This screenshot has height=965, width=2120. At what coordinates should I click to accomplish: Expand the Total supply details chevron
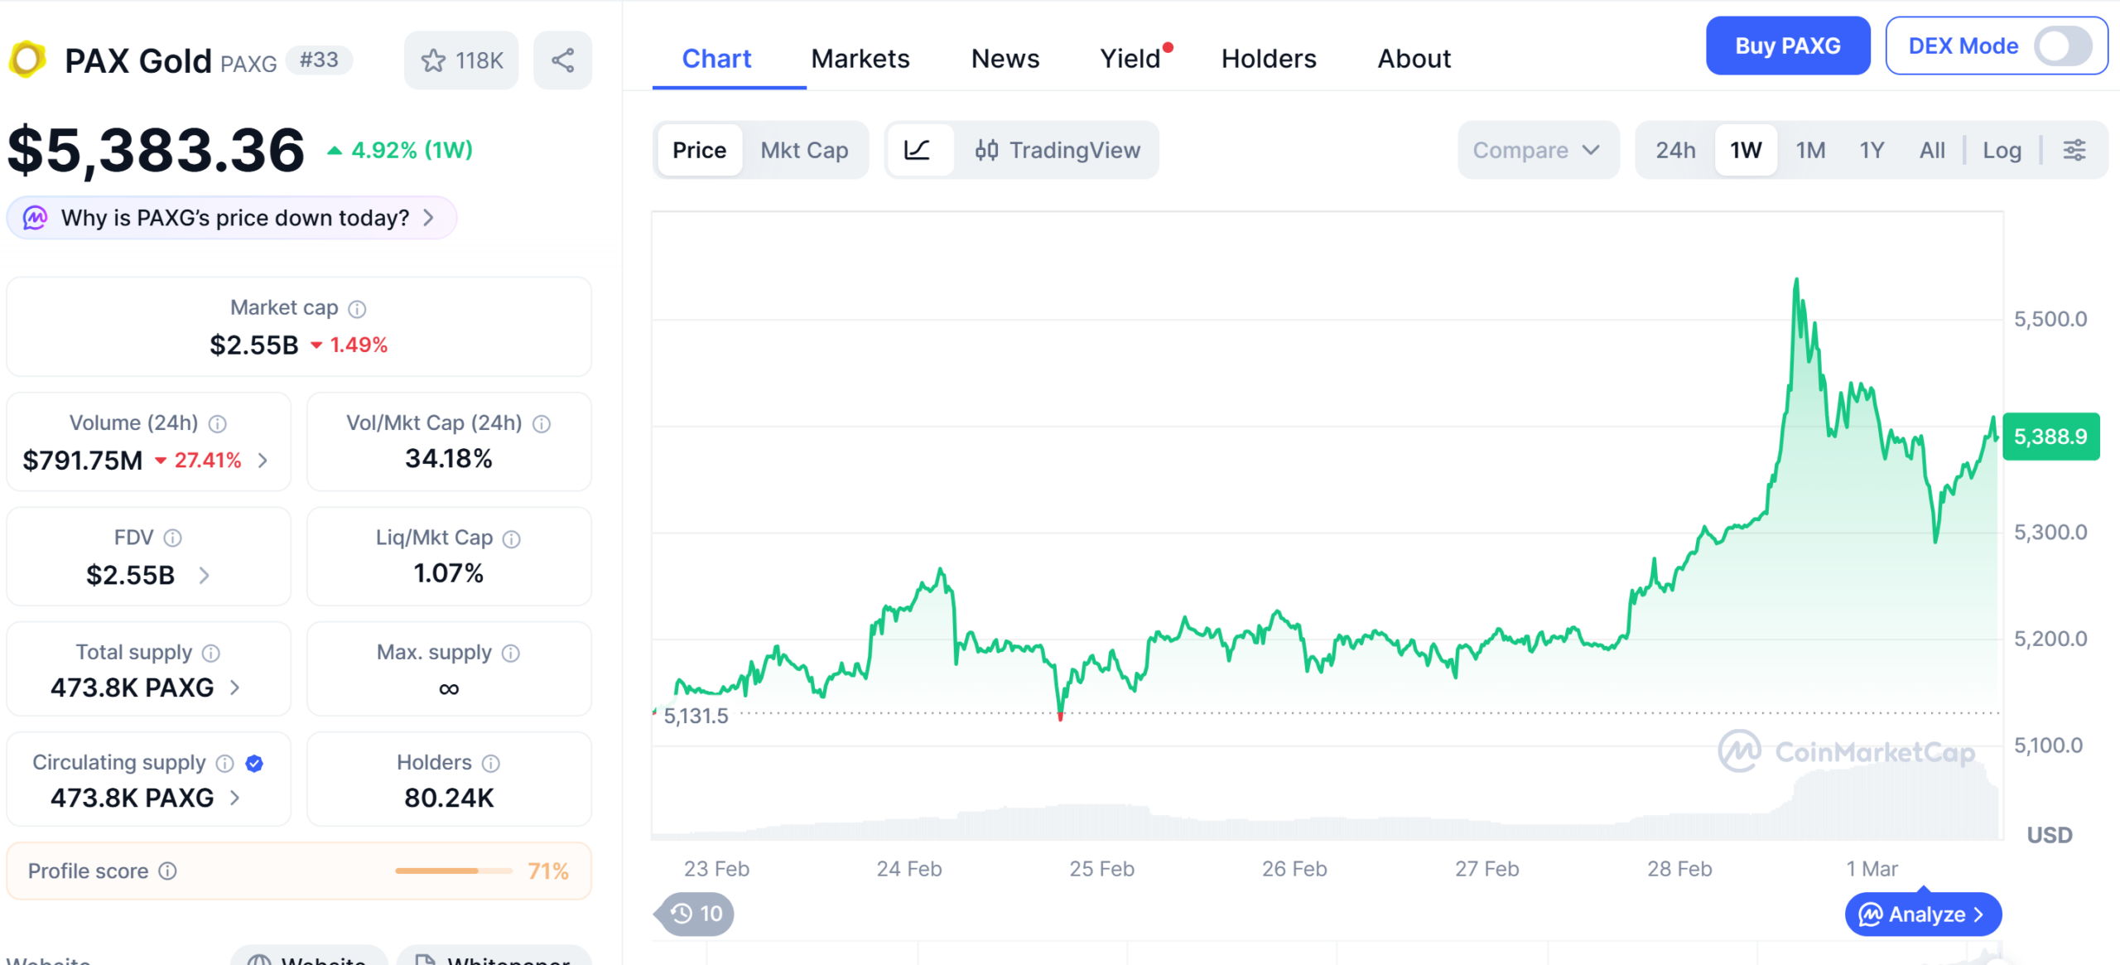pos(236,688)
